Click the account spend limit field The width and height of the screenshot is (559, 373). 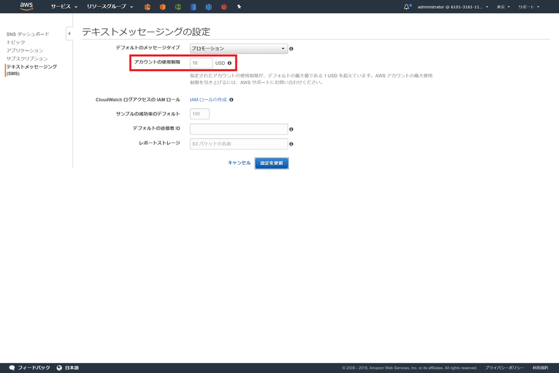click(x=201, y=63)
